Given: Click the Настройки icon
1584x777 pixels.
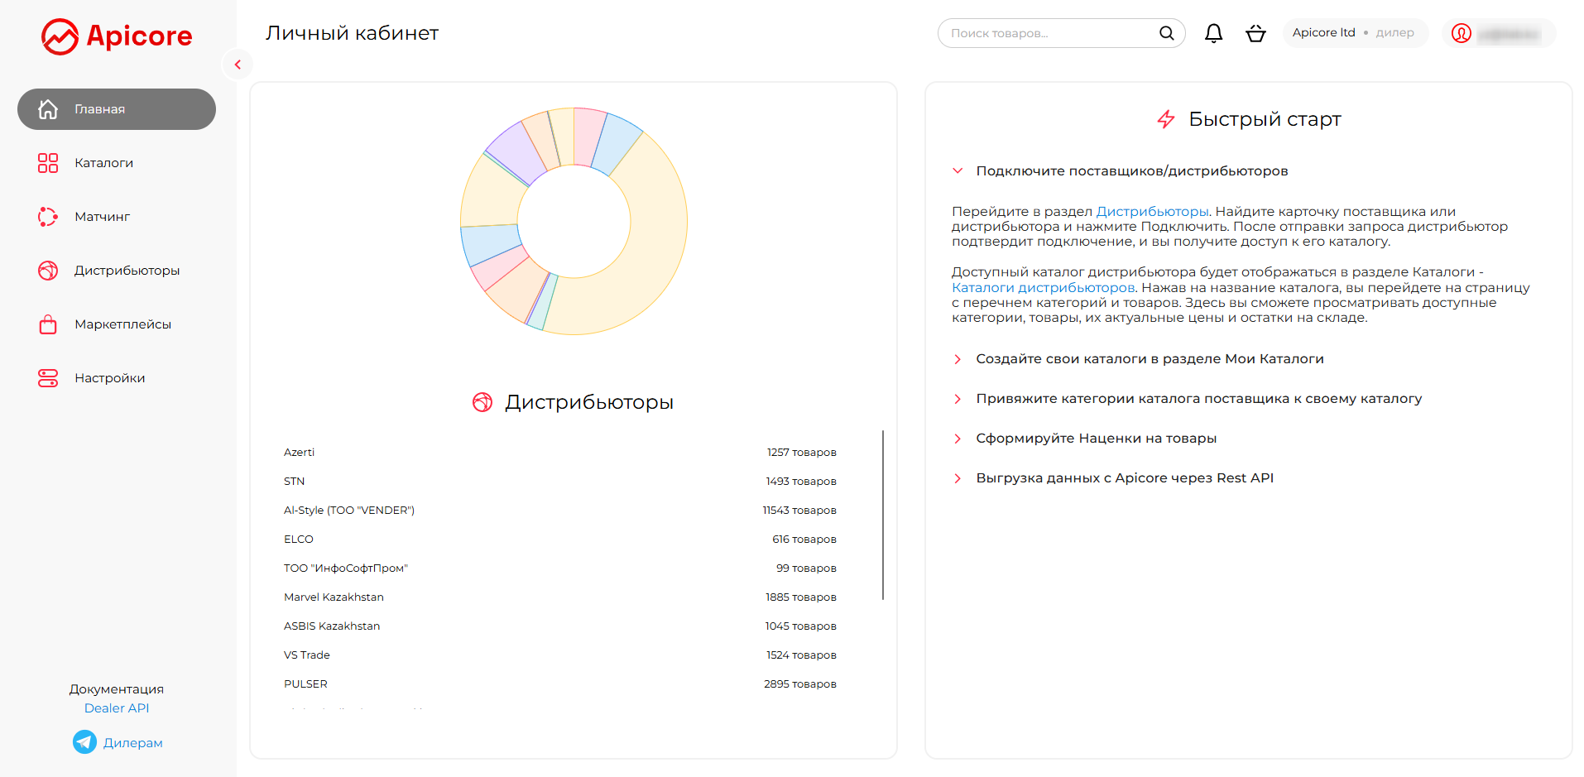Looking at the screenshot, I should point(48,378).
